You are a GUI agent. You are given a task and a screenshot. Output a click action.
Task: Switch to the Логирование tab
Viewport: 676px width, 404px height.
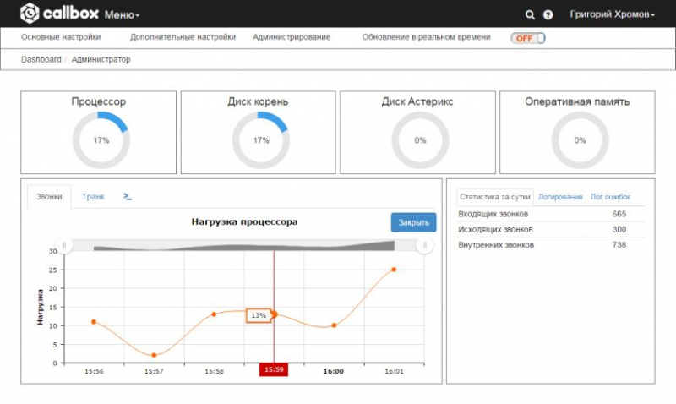click(x=560, y=197)
